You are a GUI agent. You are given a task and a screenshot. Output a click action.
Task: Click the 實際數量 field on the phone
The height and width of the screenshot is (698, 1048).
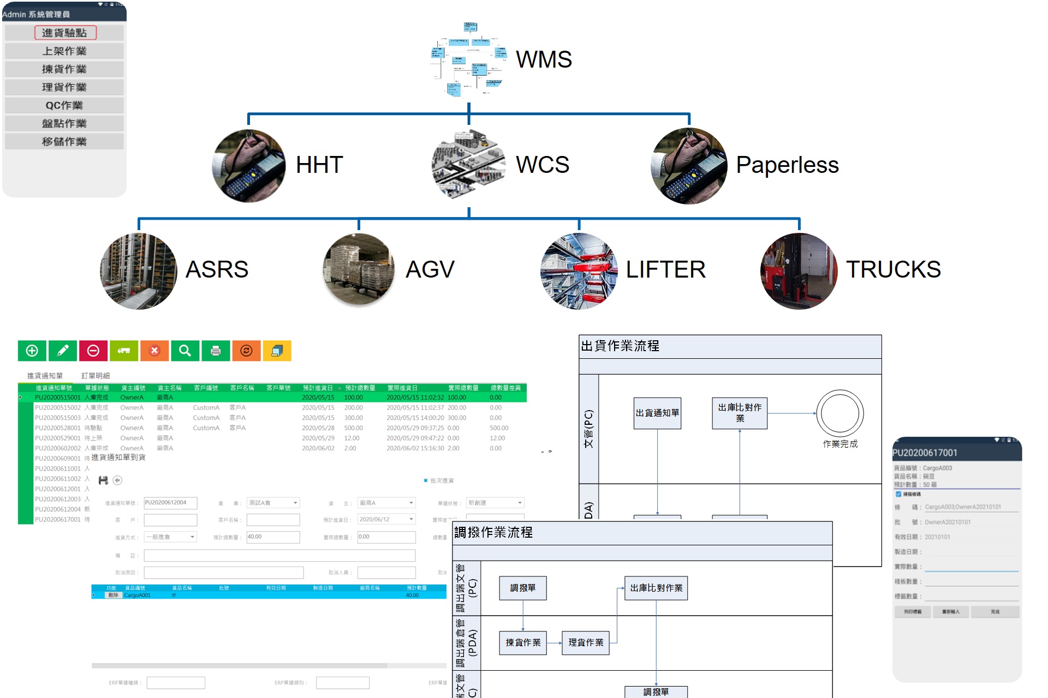[972, 567]
